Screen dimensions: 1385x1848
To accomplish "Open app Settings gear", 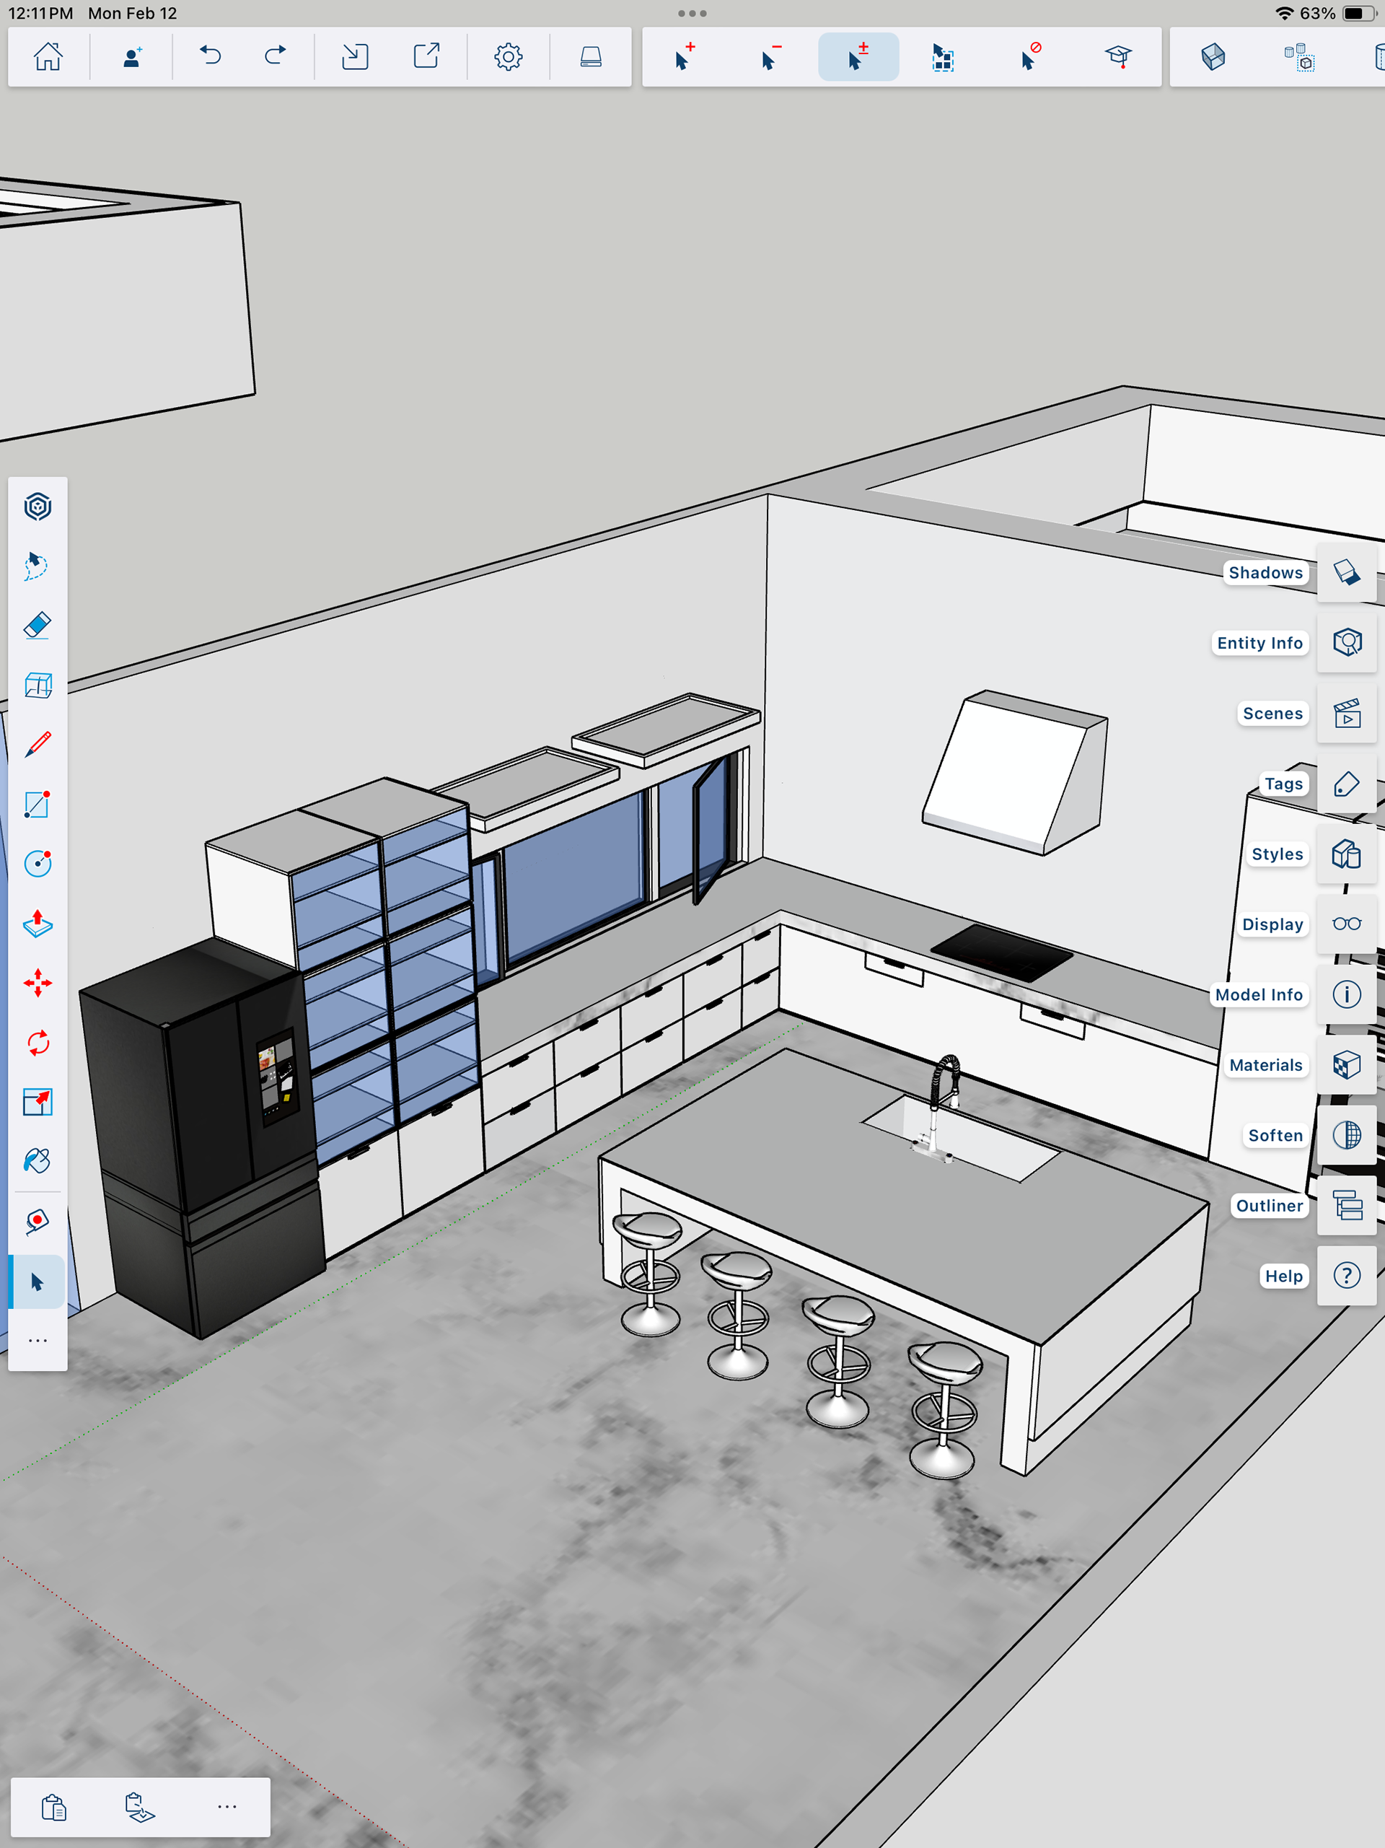I will (x=508, y=57).
